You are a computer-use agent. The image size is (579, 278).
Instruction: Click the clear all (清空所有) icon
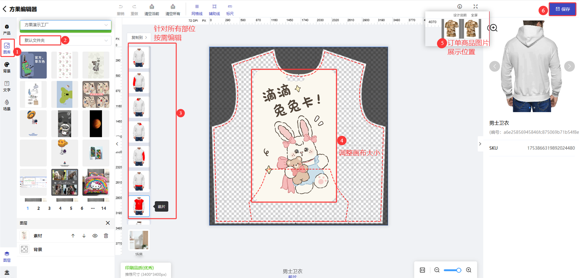[173, 7]
